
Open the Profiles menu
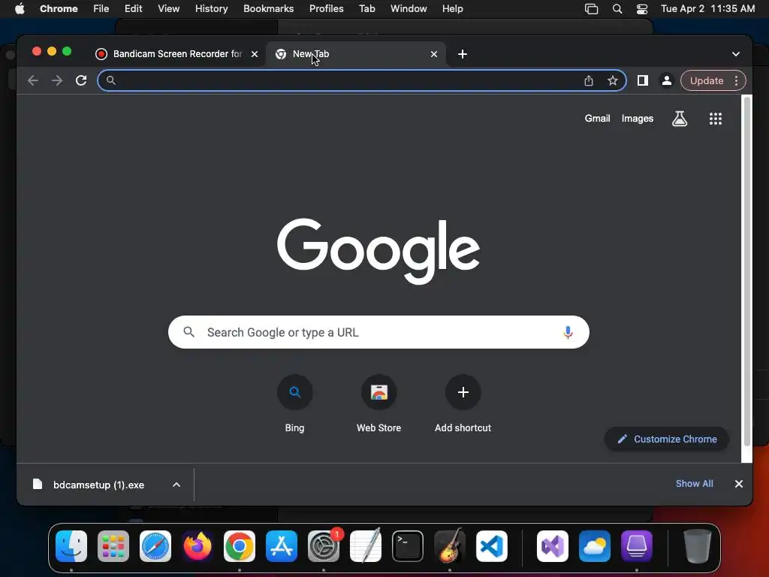tap(326, 9)
